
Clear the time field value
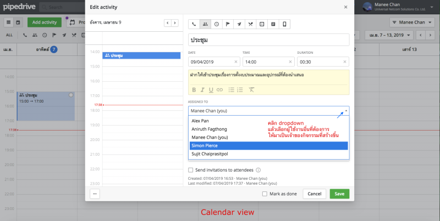pos(290,62)
